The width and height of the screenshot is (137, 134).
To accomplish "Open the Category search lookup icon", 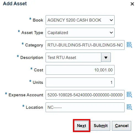I will (129, 45).
